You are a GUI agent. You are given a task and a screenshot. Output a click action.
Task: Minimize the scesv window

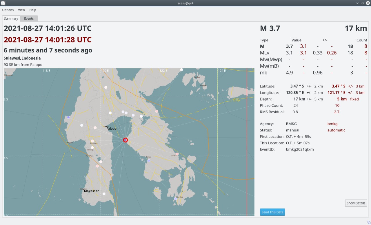(x=357, y=3)
